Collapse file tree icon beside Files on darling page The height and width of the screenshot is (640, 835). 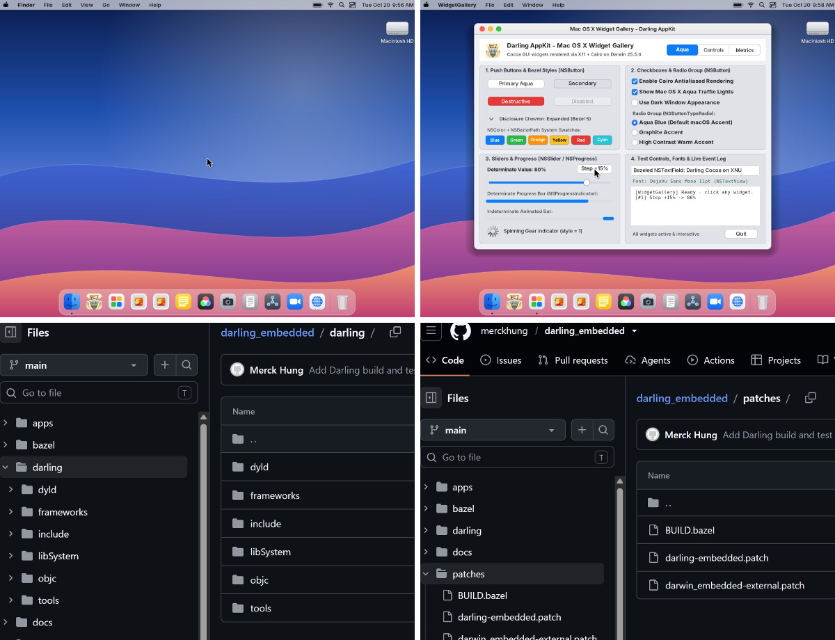pyautogui.click(x=11, y=333)
